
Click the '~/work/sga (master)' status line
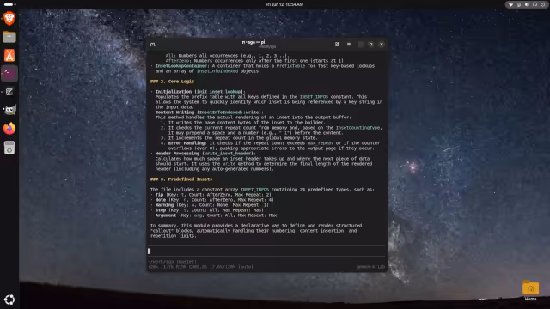tap(172, 261)
